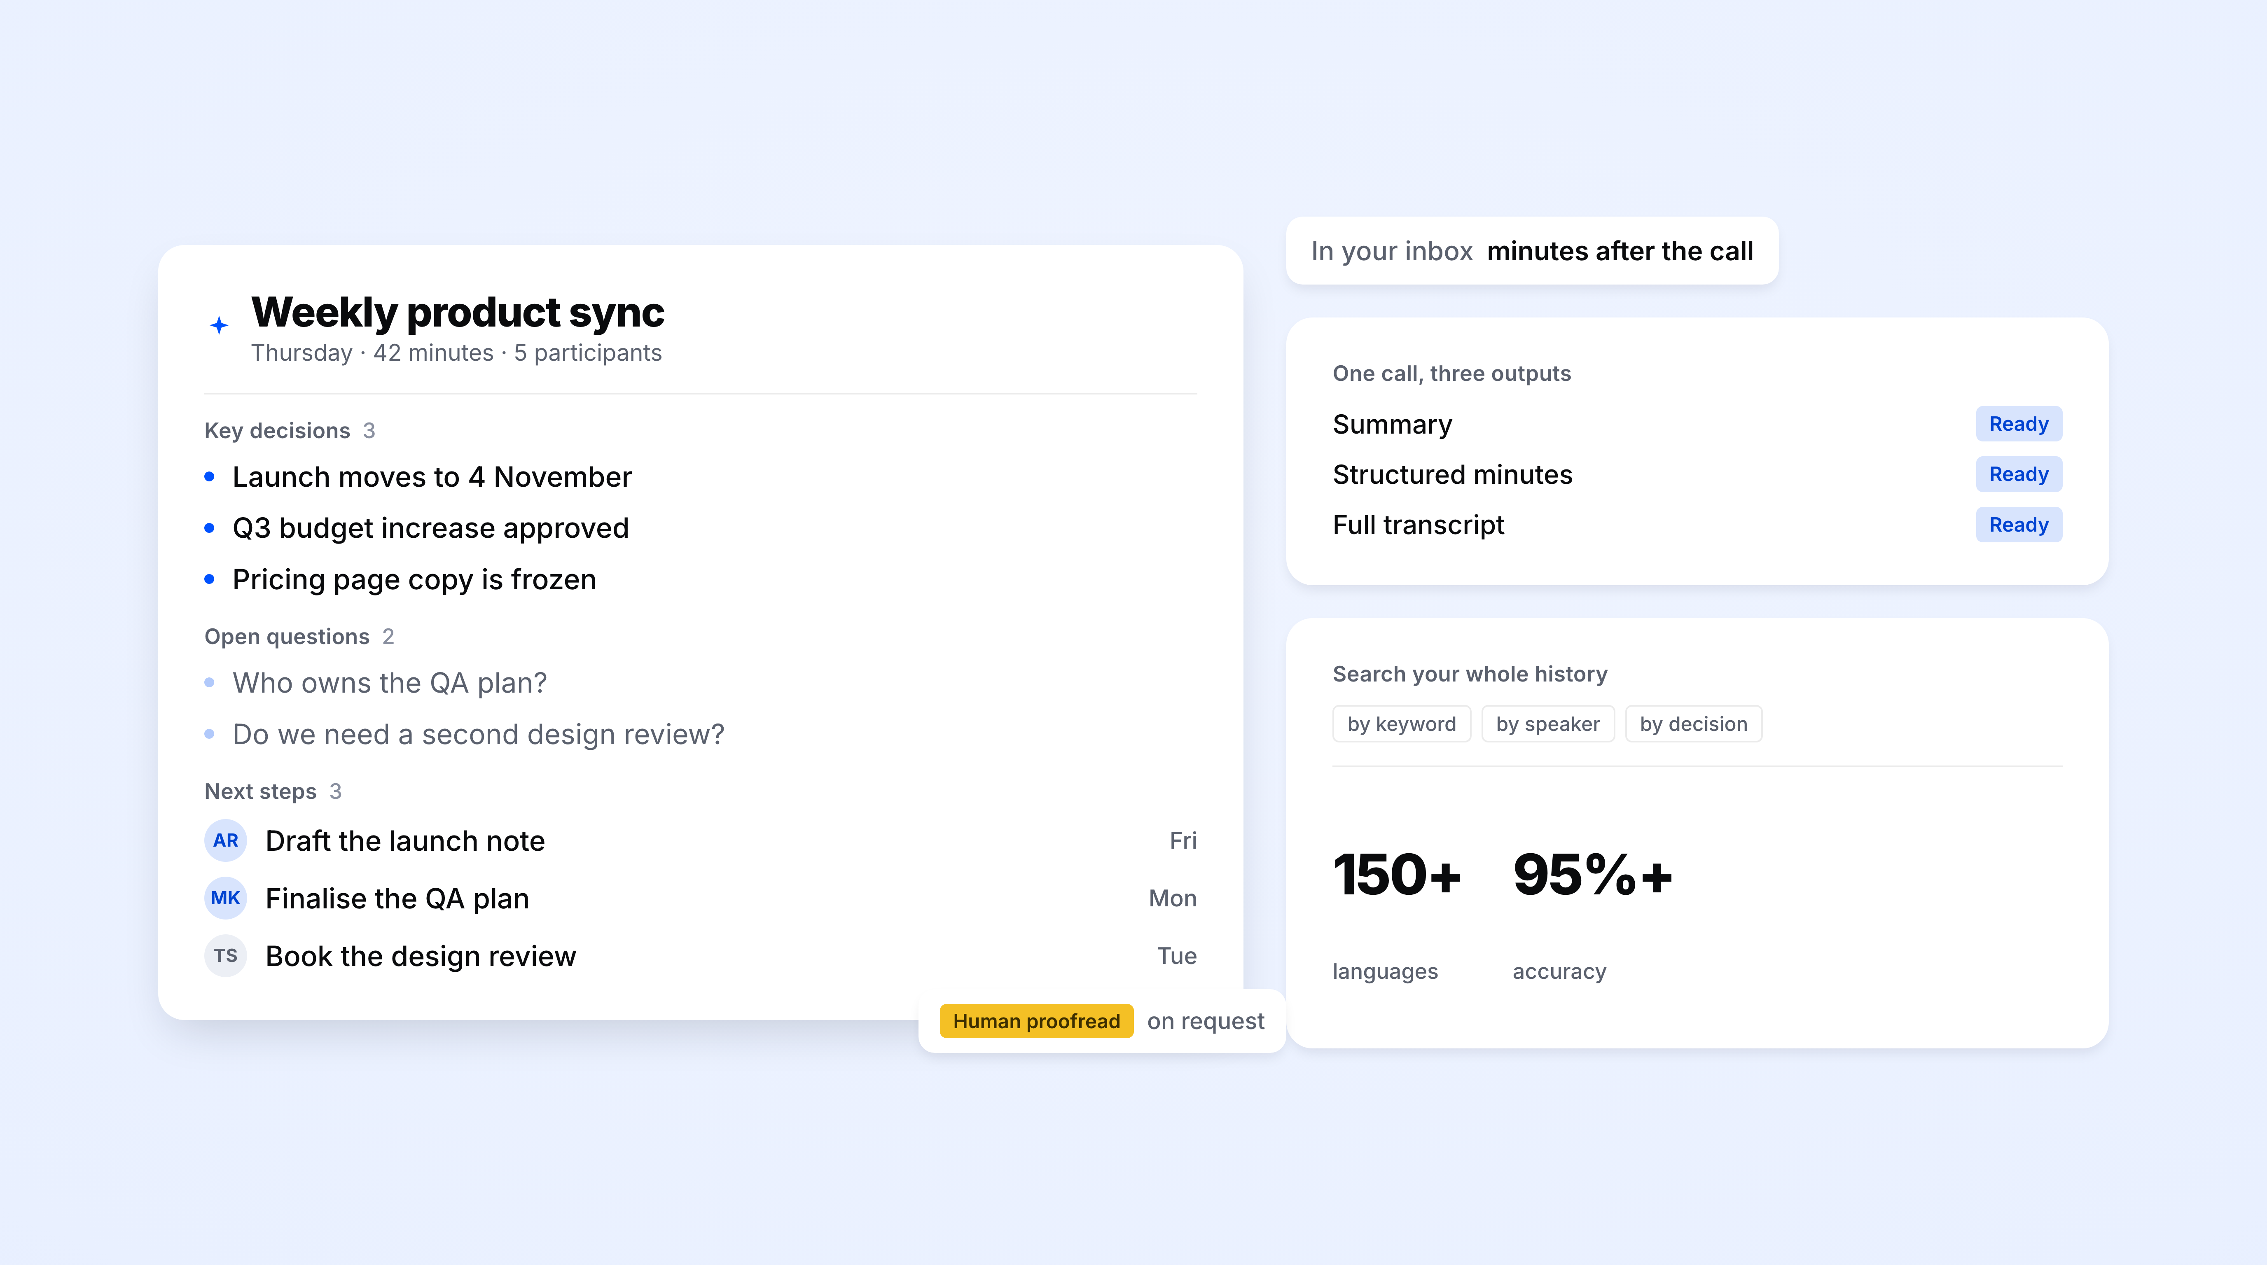
Task: Open the Full transcript output row
Action: click(1698, 524)
